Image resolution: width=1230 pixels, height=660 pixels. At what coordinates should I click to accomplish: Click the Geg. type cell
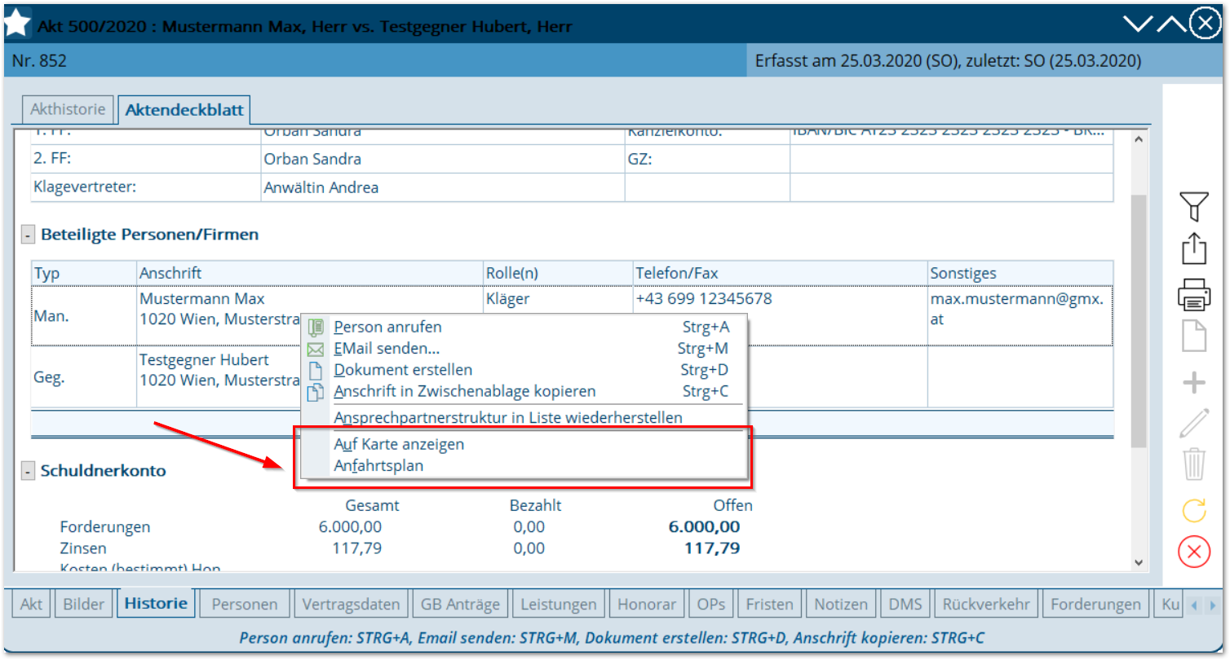click(x=84, y=377)
